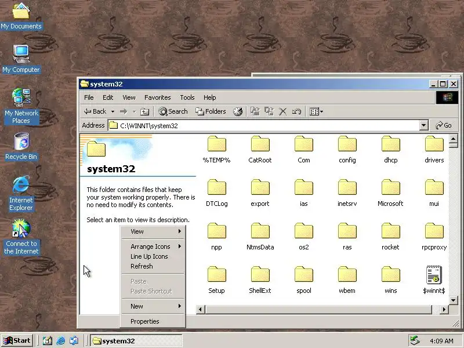Click the vertical scrollbar down arrow
The height and width of the screenshot is (348, 464).
pos(454,300)
